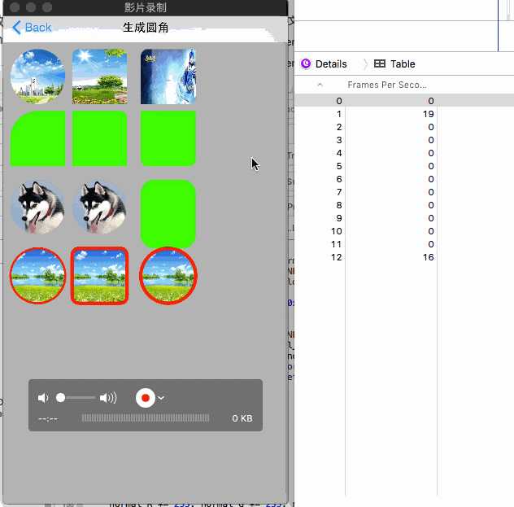Screen dimensions: 514x507
Task: Click the audio level meter bar
Action: 146,417
